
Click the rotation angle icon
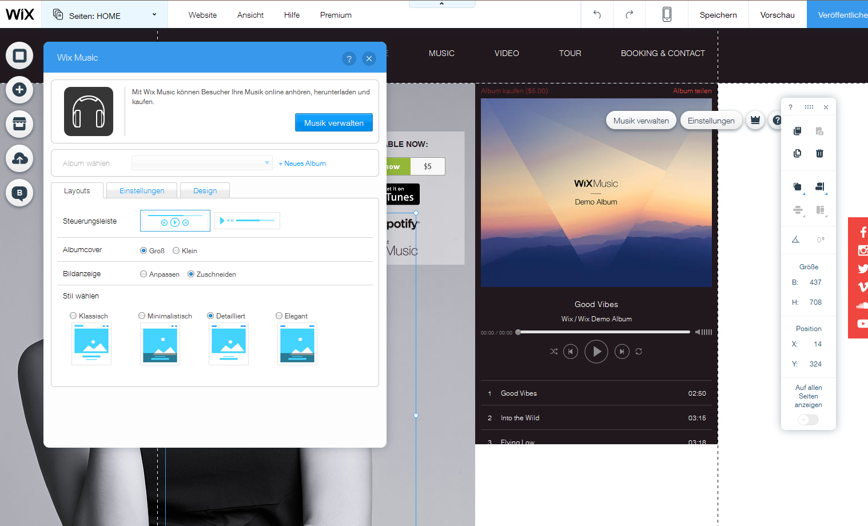(795, 240)
